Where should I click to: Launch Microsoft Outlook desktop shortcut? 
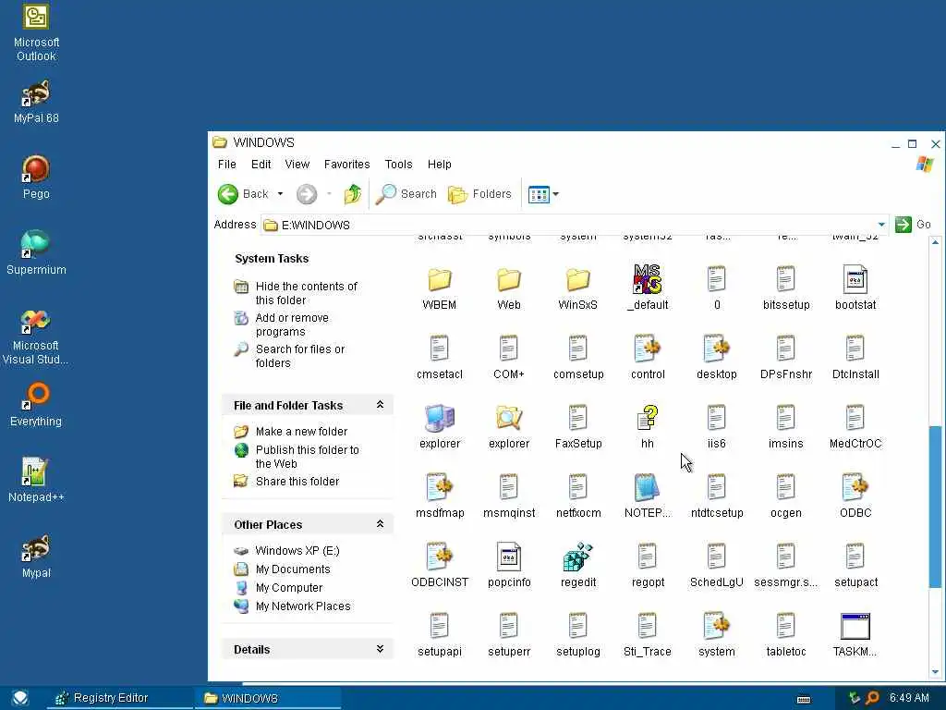point(36,32)
